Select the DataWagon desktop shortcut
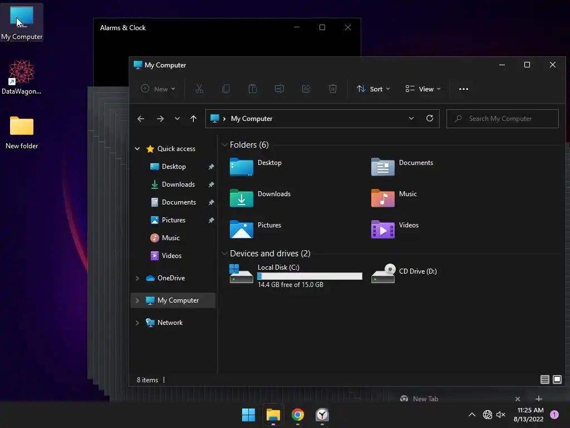570x428 pixels. [x=22, y=77]
